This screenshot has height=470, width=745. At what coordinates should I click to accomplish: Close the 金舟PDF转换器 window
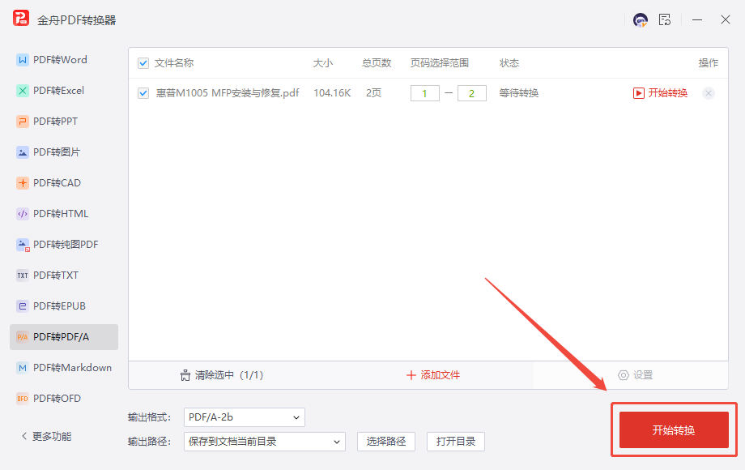click(725, 20)
